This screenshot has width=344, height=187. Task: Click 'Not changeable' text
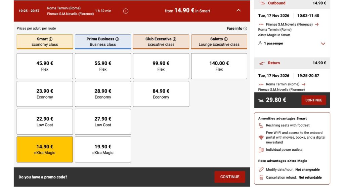[x=307, y=170]
